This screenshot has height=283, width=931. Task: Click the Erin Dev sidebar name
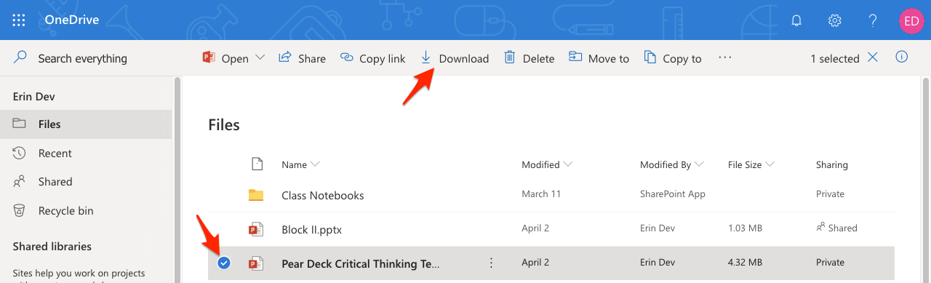coord(34,96)
